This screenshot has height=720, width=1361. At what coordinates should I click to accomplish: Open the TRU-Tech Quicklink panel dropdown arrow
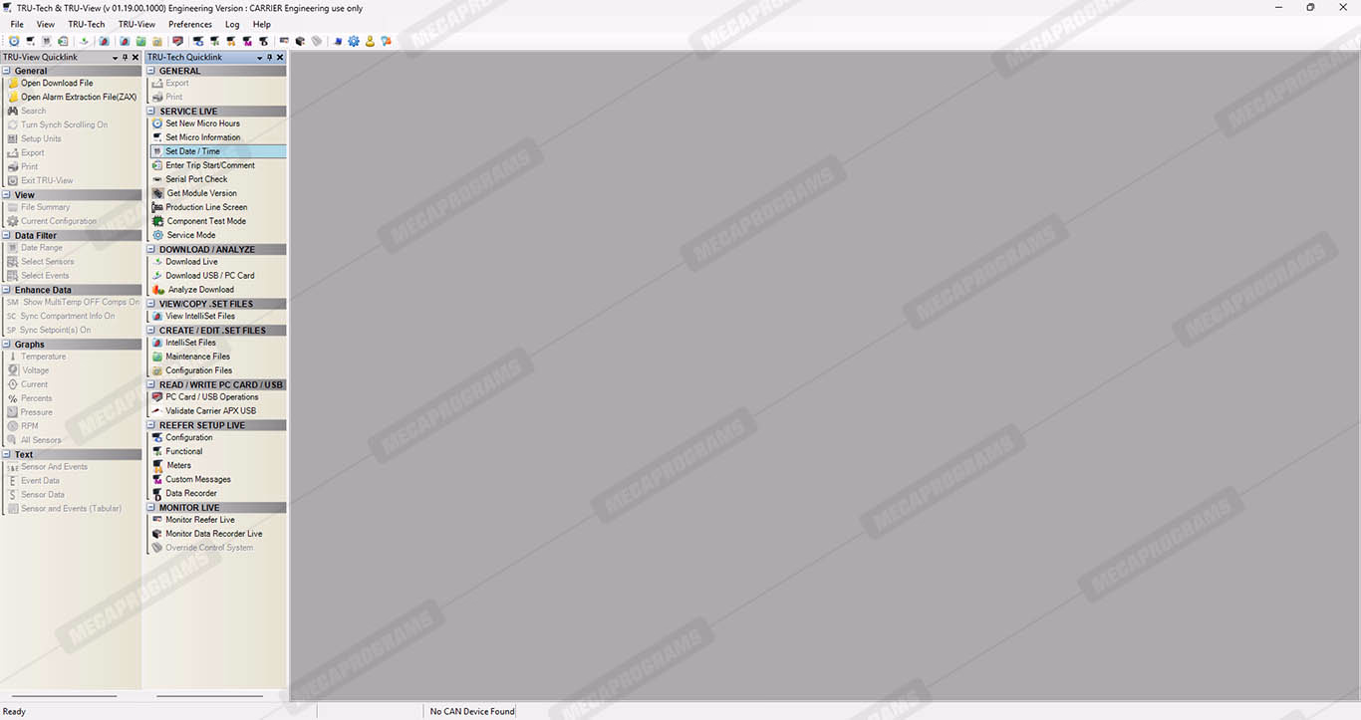(259, 58)
